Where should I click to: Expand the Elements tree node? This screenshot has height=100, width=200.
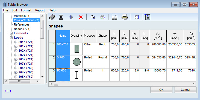(x=11, y=33)
